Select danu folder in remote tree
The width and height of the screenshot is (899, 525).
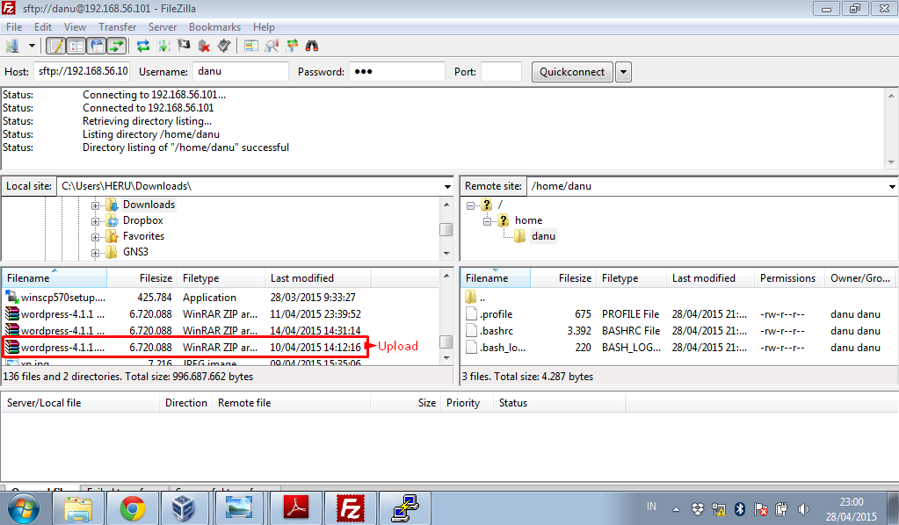pyautogui.click(x=543, y=236)
